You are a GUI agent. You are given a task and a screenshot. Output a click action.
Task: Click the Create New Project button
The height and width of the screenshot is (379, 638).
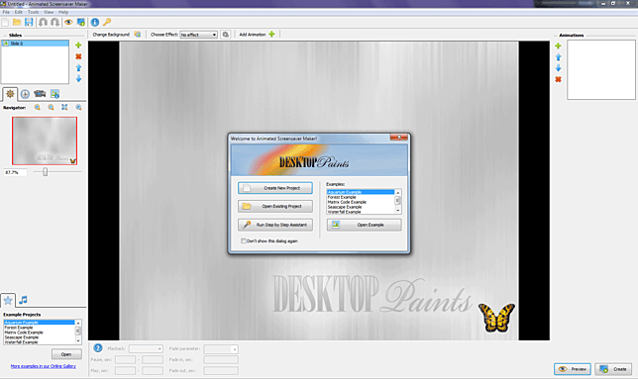(275, 188)
